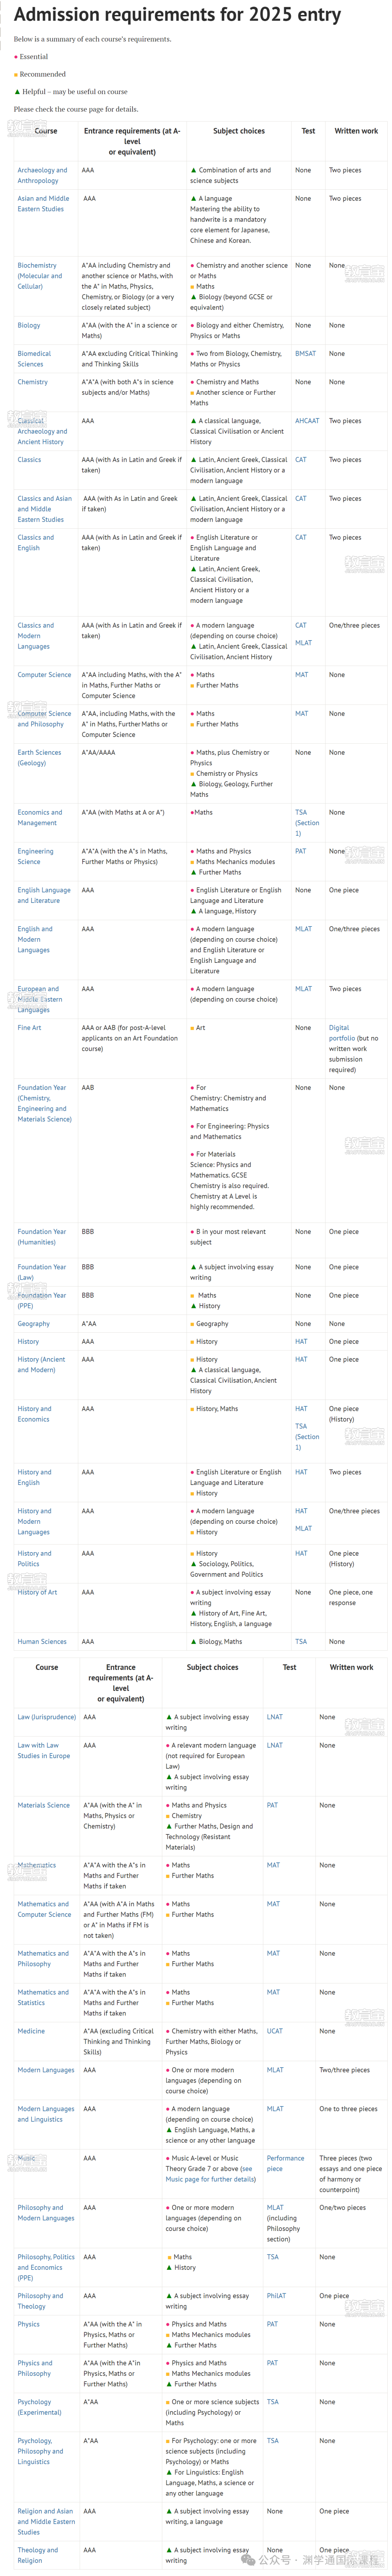
Task: Go to the Geography course page
Action: 33,1323
